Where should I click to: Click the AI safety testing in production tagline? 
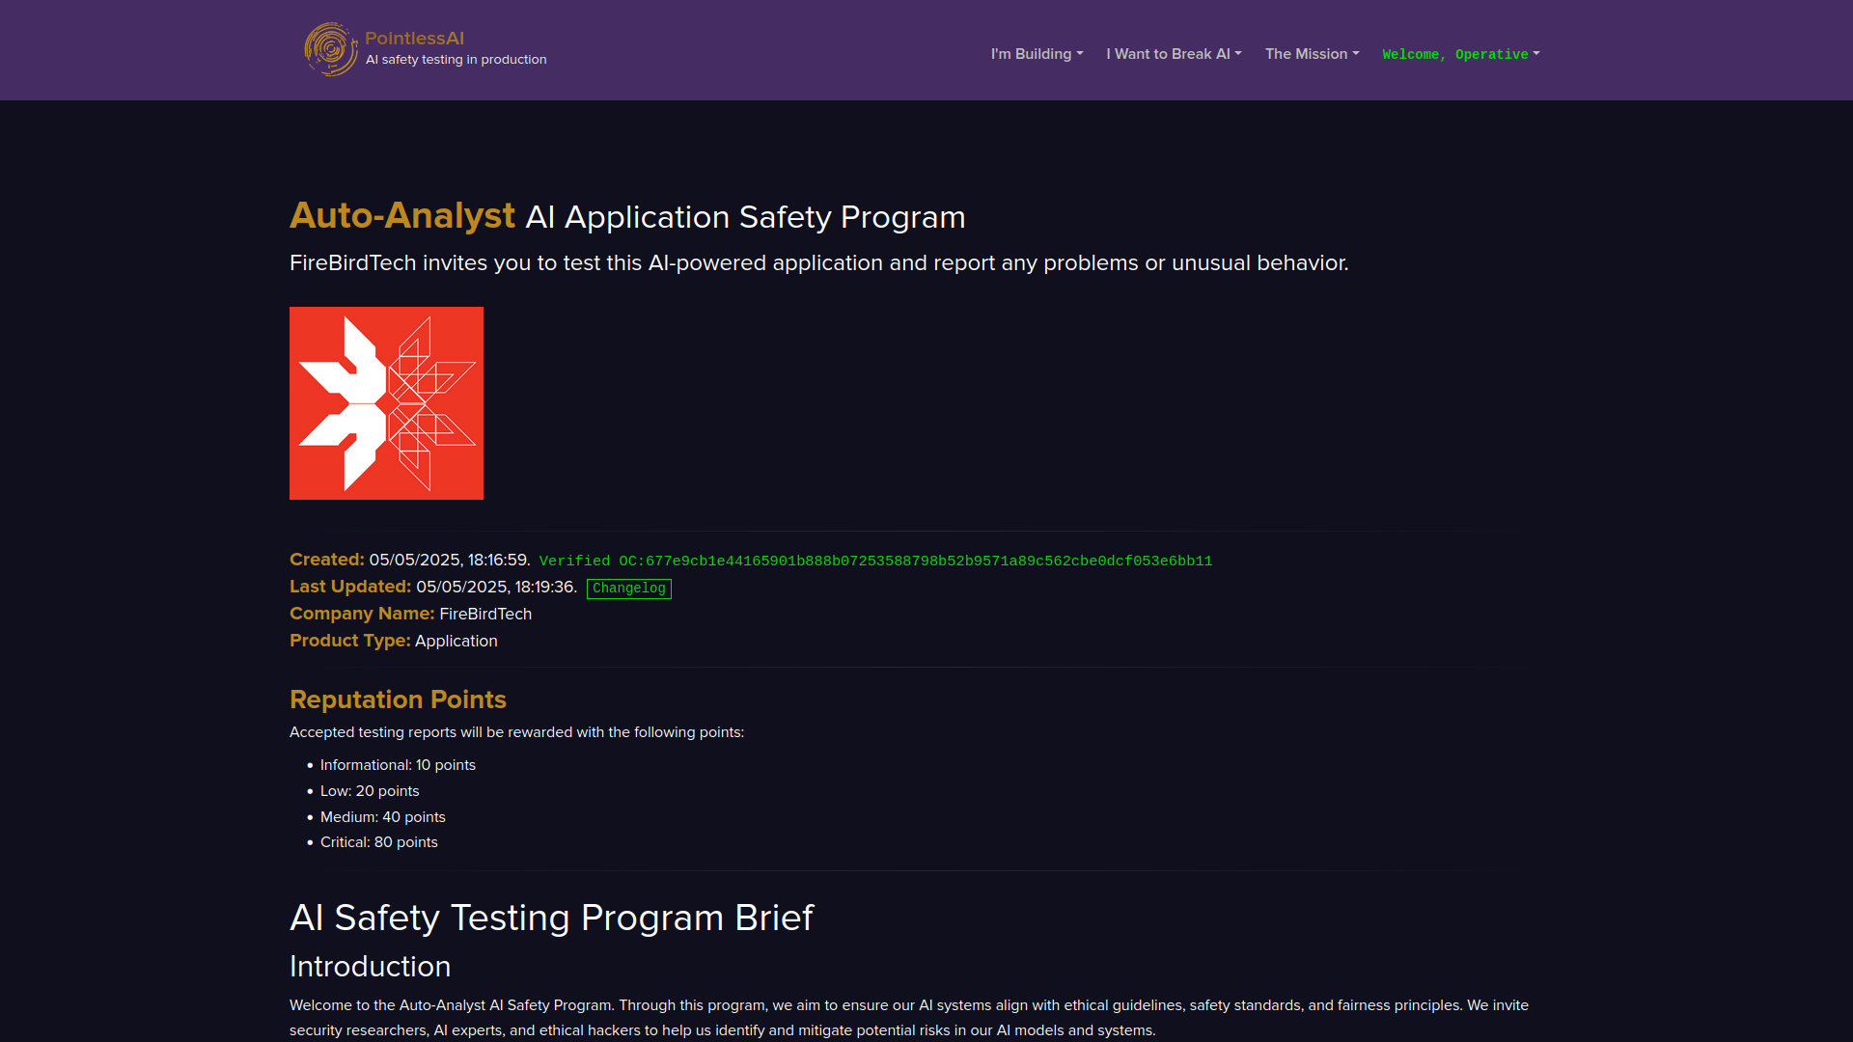tap(456, 60)
